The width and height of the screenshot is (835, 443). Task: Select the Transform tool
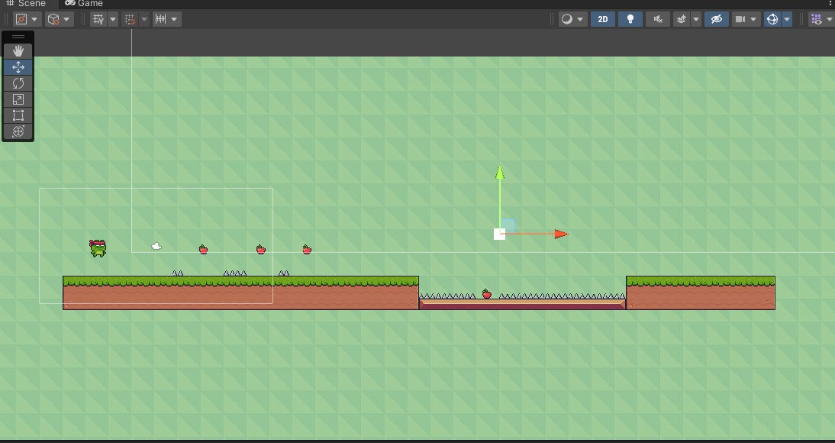pos(18,131)
